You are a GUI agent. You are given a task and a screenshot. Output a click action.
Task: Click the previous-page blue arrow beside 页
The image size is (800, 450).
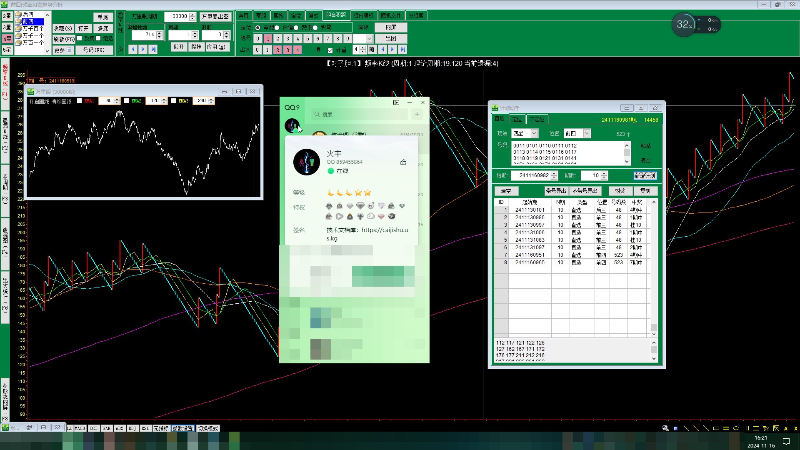point(133,49)
